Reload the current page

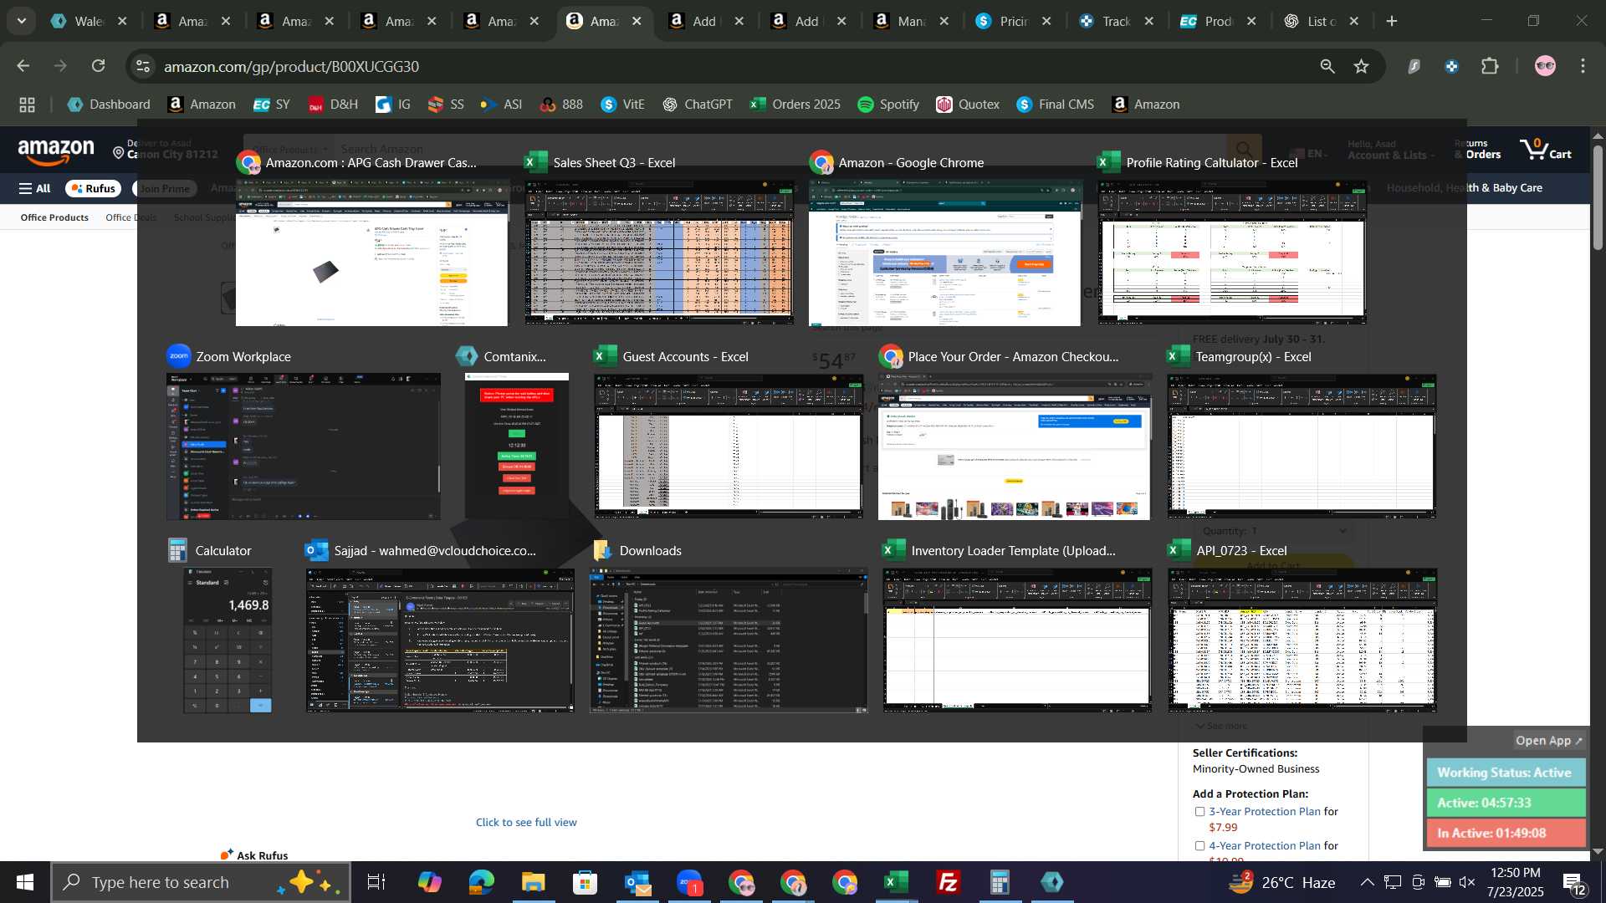98,66
